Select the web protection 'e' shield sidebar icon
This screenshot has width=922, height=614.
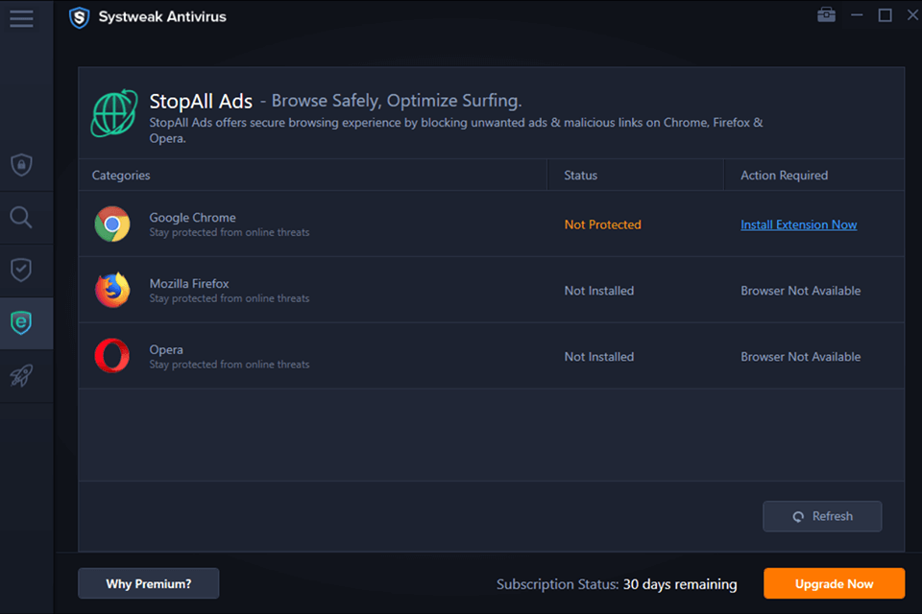[x=21, y=322]
